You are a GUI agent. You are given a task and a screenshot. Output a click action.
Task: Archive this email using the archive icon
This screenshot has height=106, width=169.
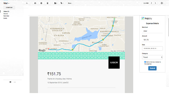tap(35, 3)
